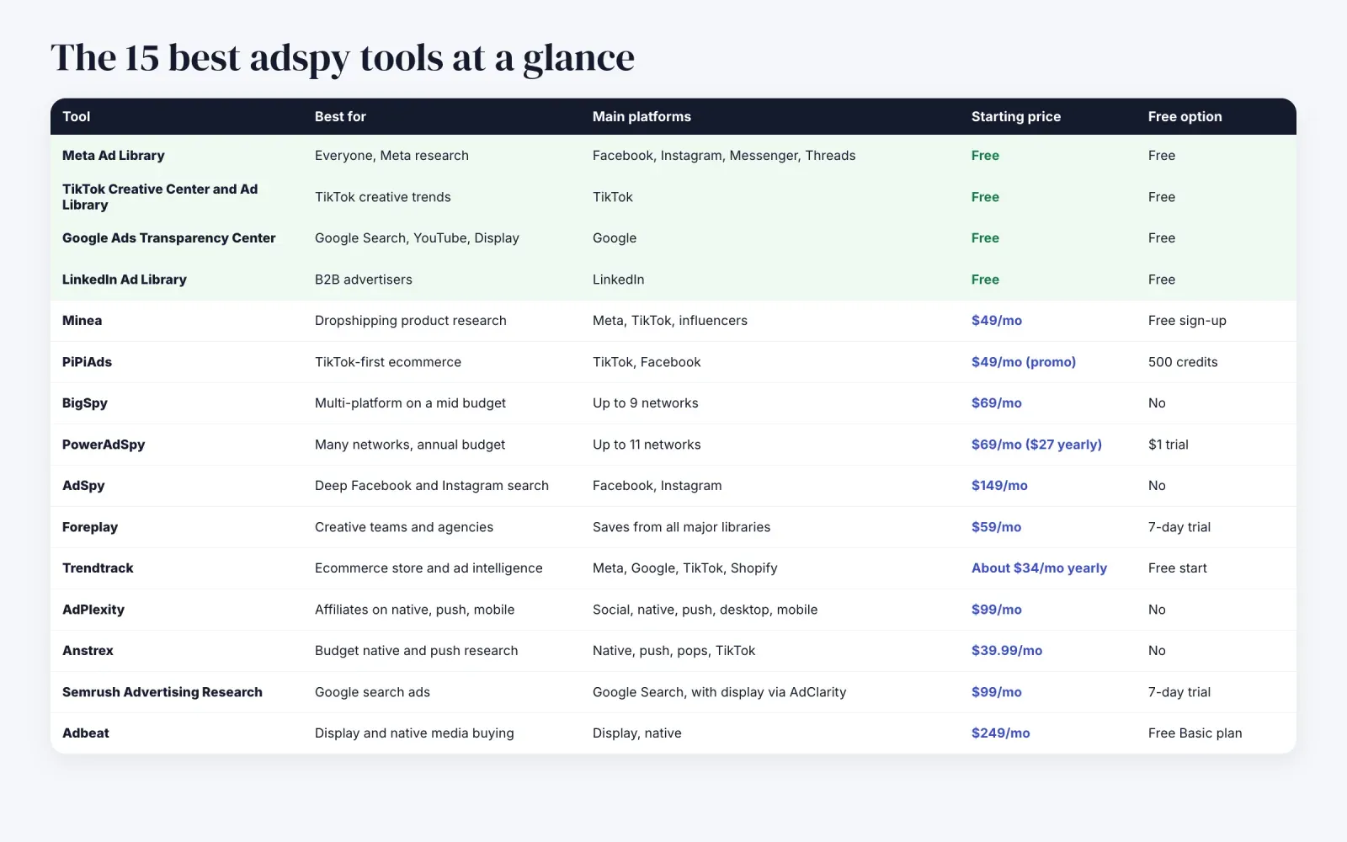Select the 'Meta Ad Library' tool name
The height and width of the screenshot is (842, 1347).
pyautogui.click(x=114, y=156)
